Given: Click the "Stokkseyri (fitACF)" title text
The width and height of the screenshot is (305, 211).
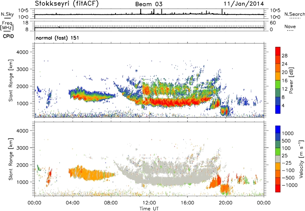Looking at the screenshot, I should (x=67, y=3).
